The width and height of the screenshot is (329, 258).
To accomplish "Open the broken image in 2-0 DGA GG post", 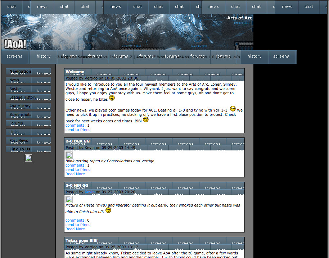I will click(x=69, y=155).
